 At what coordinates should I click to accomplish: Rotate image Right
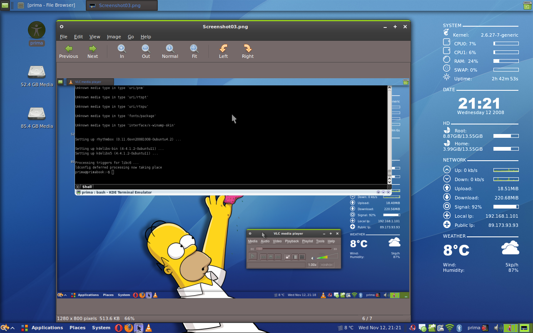(x=247, y=52)
